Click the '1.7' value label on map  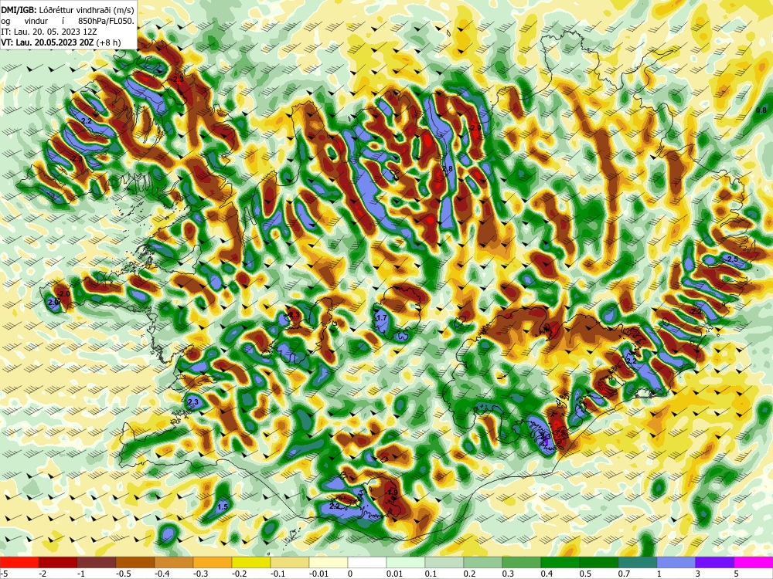[x=382, y=318]
